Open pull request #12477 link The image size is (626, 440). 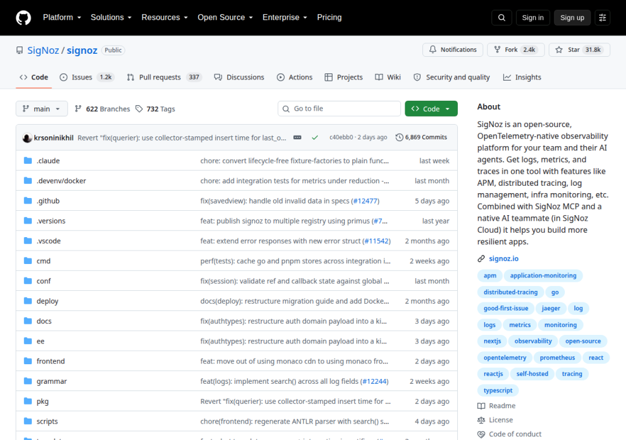(x=366, y=201)
